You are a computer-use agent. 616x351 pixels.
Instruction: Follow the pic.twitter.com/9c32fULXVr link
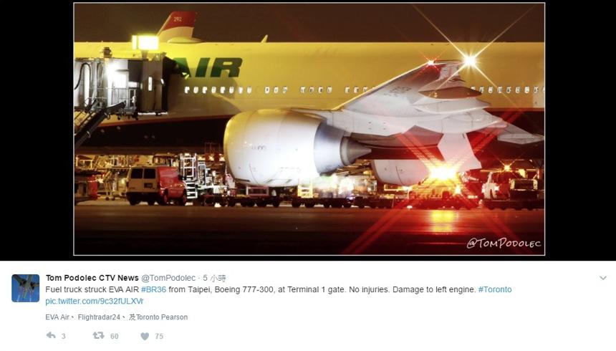point(95,302)
